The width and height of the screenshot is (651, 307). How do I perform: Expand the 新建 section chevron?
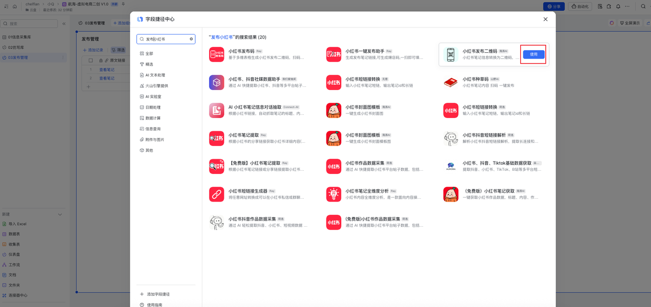(x=60, y=214)
